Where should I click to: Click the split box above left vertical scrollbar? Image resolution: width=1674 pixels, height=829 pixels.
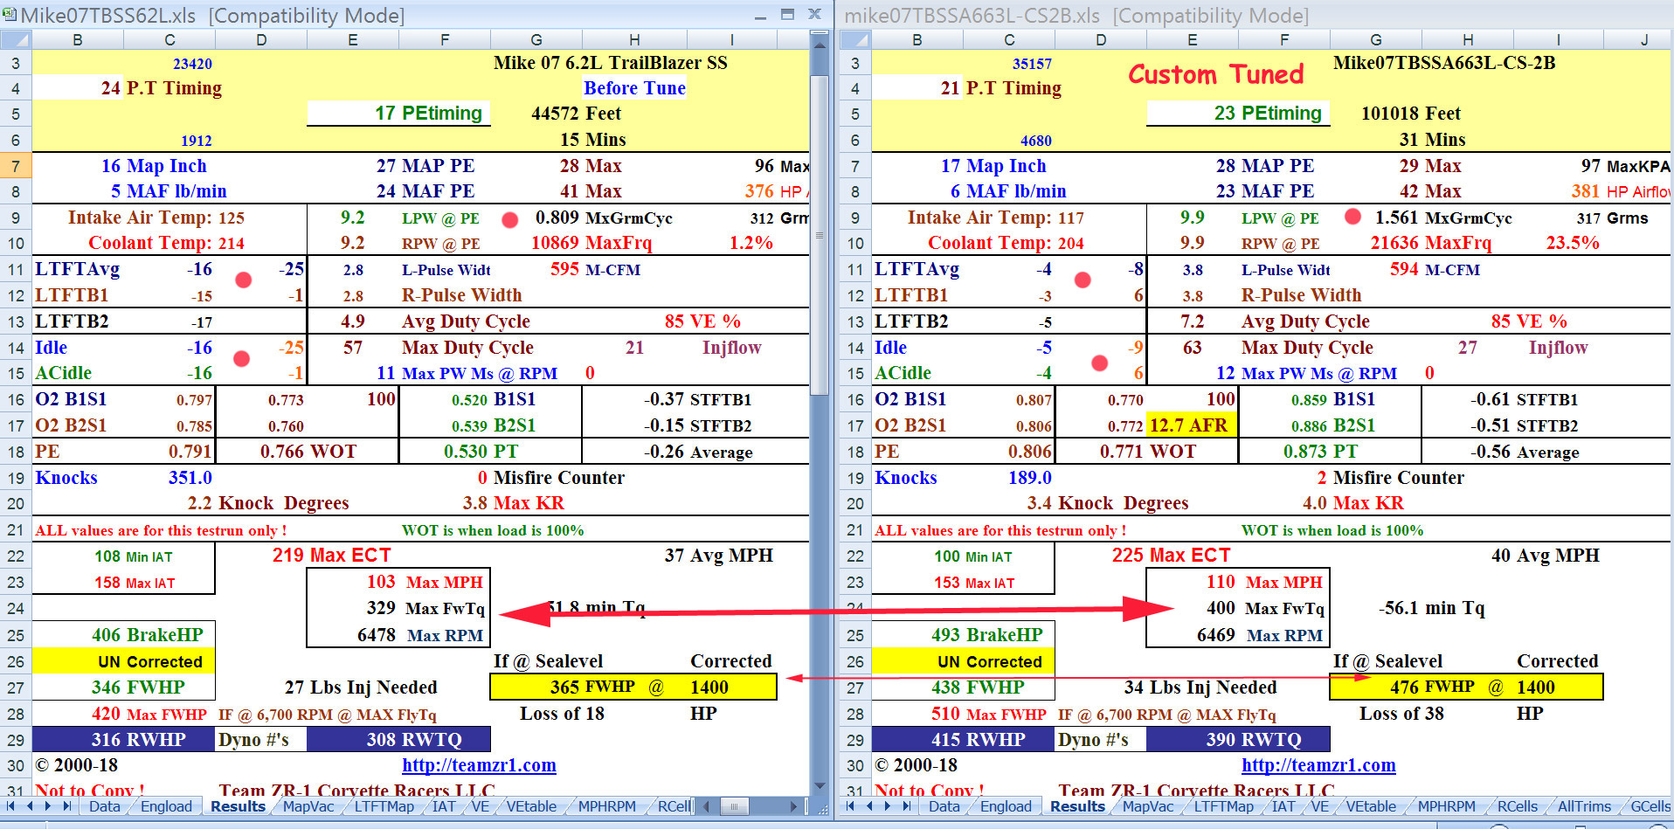point(819,32)
